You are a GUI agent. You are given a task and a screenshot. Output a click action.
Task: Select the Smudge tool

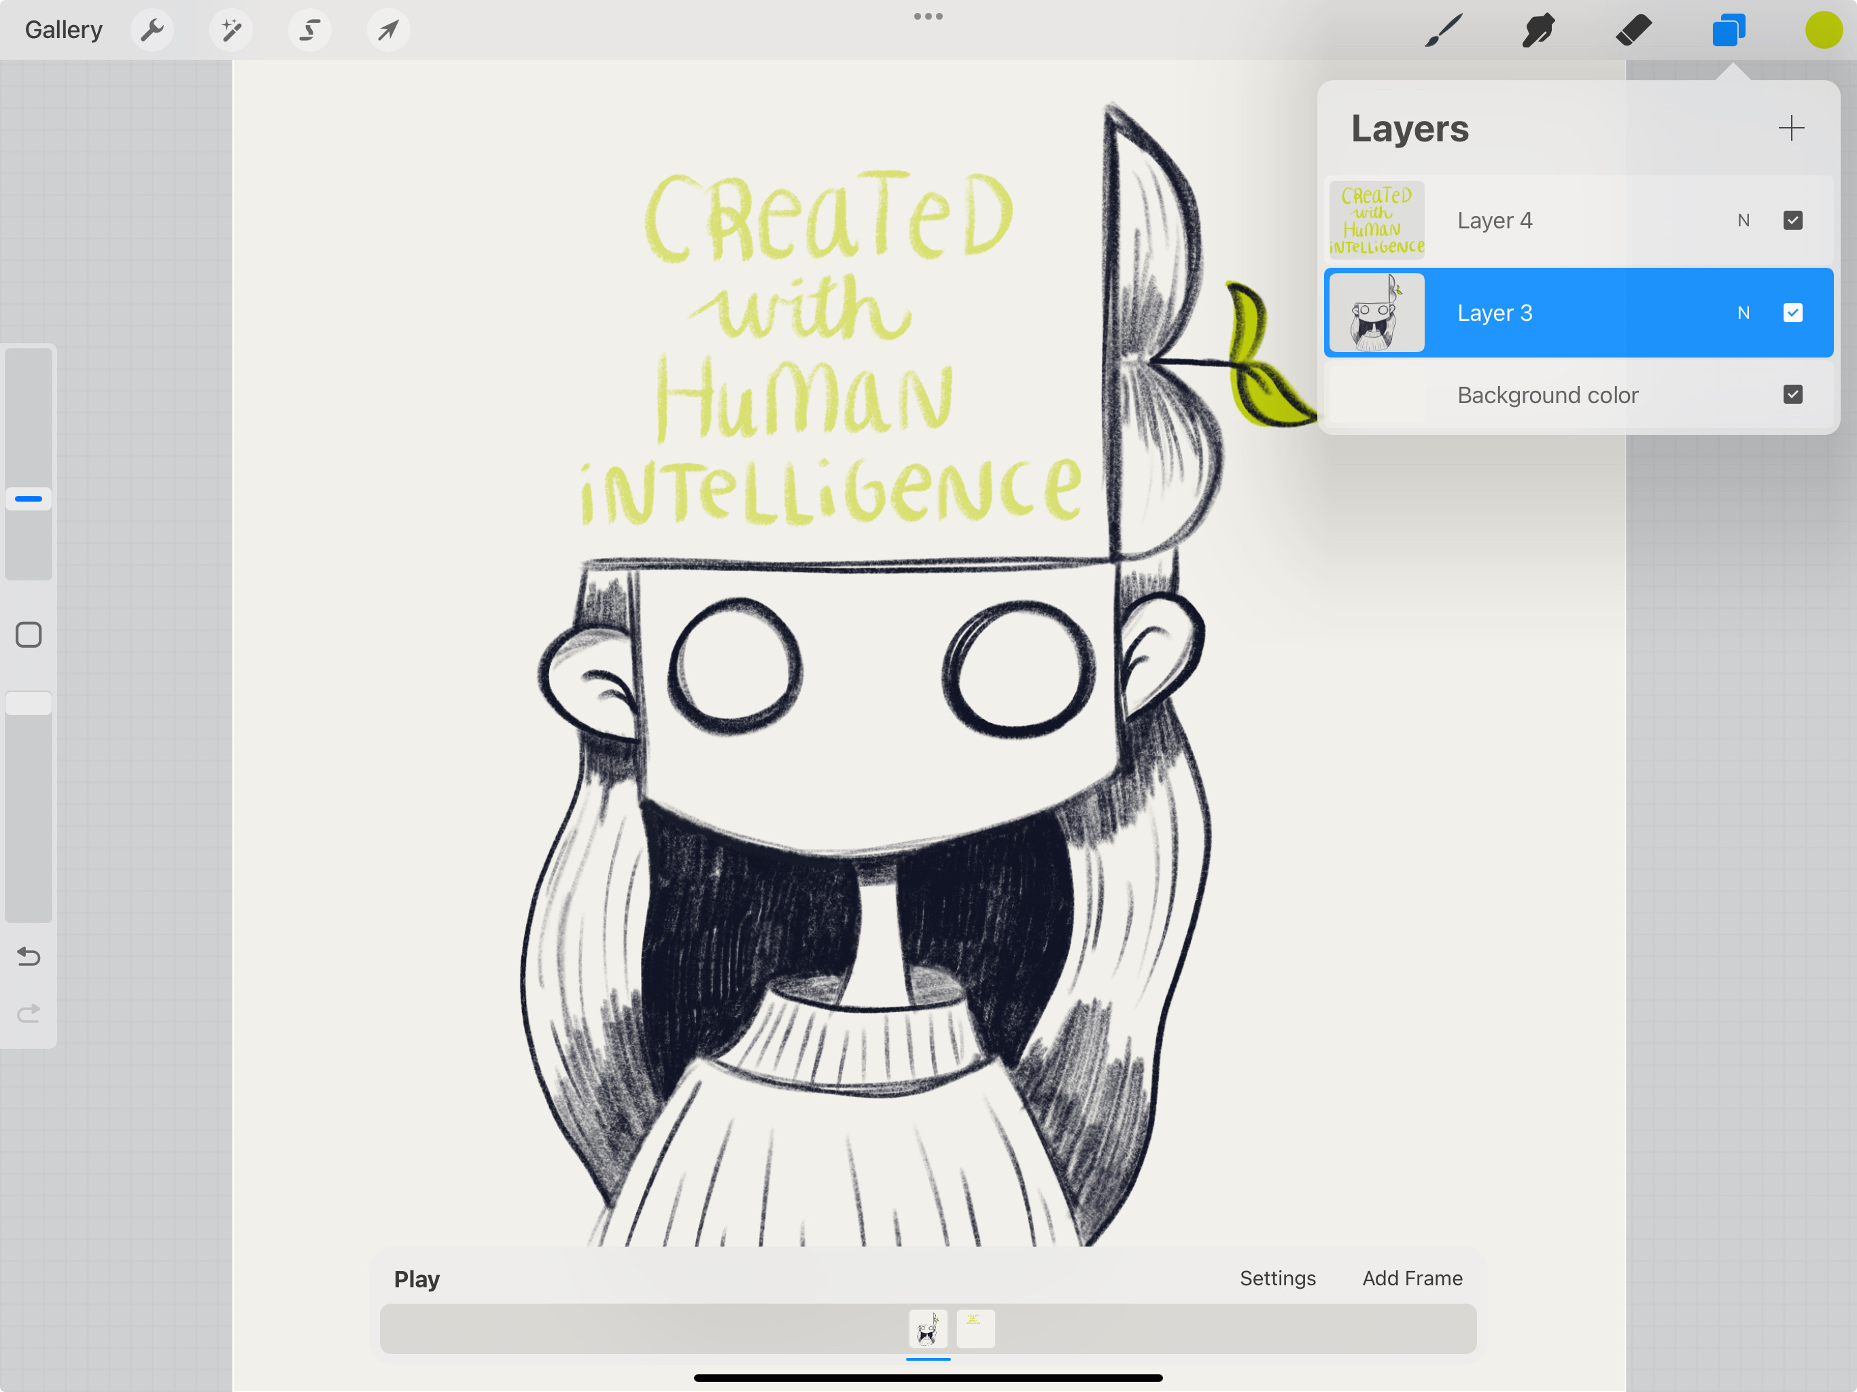(1538, 30)
